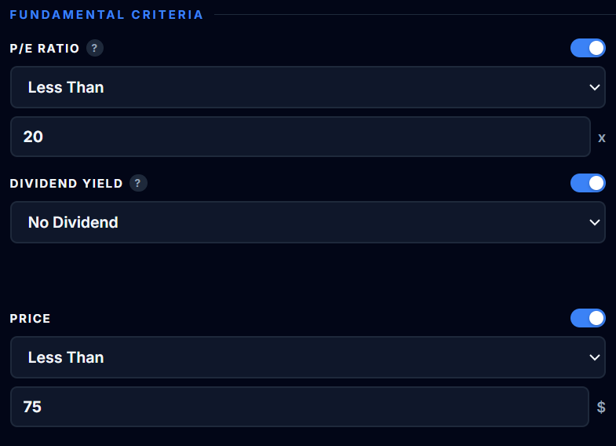Viewport: 616px width, 446px height.
Task: Click the dollar sign beside the price field
Action: coord(601,407)
